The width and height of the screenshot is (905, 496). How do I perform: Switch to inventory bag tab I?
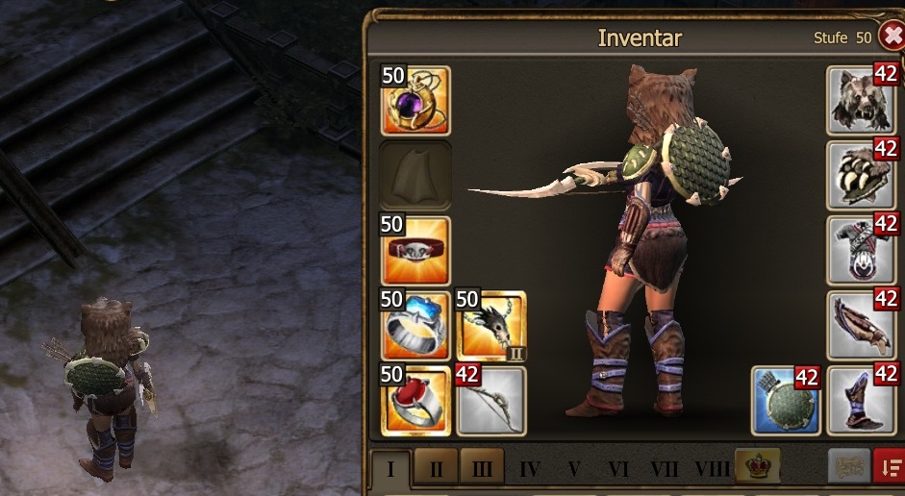pos(390,469)
